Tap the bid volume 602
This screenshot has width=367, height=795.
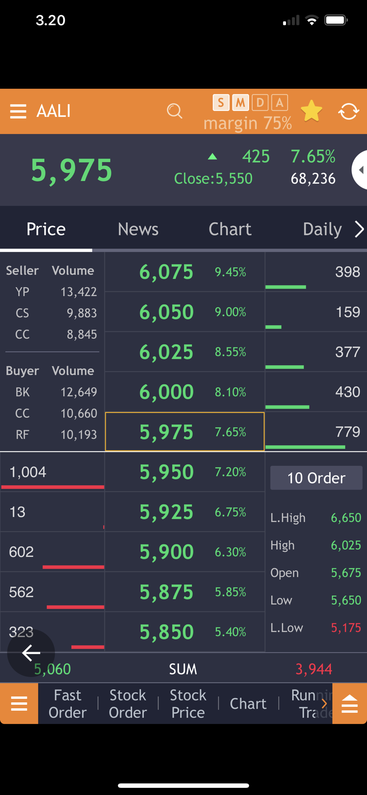coord(21,552)
